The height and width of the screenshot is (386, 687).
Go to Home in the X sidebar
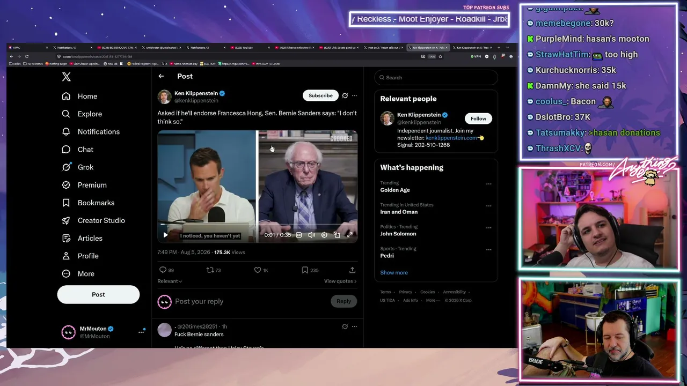79,96
